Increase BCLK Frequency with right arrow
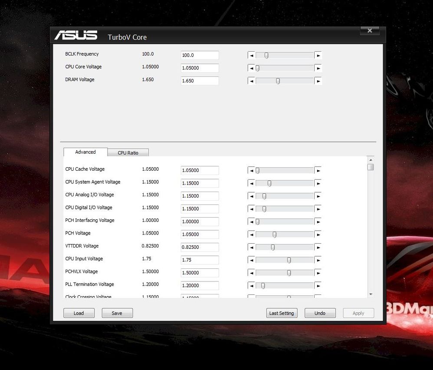Screen dimensions: 433x370 (318, 55)
